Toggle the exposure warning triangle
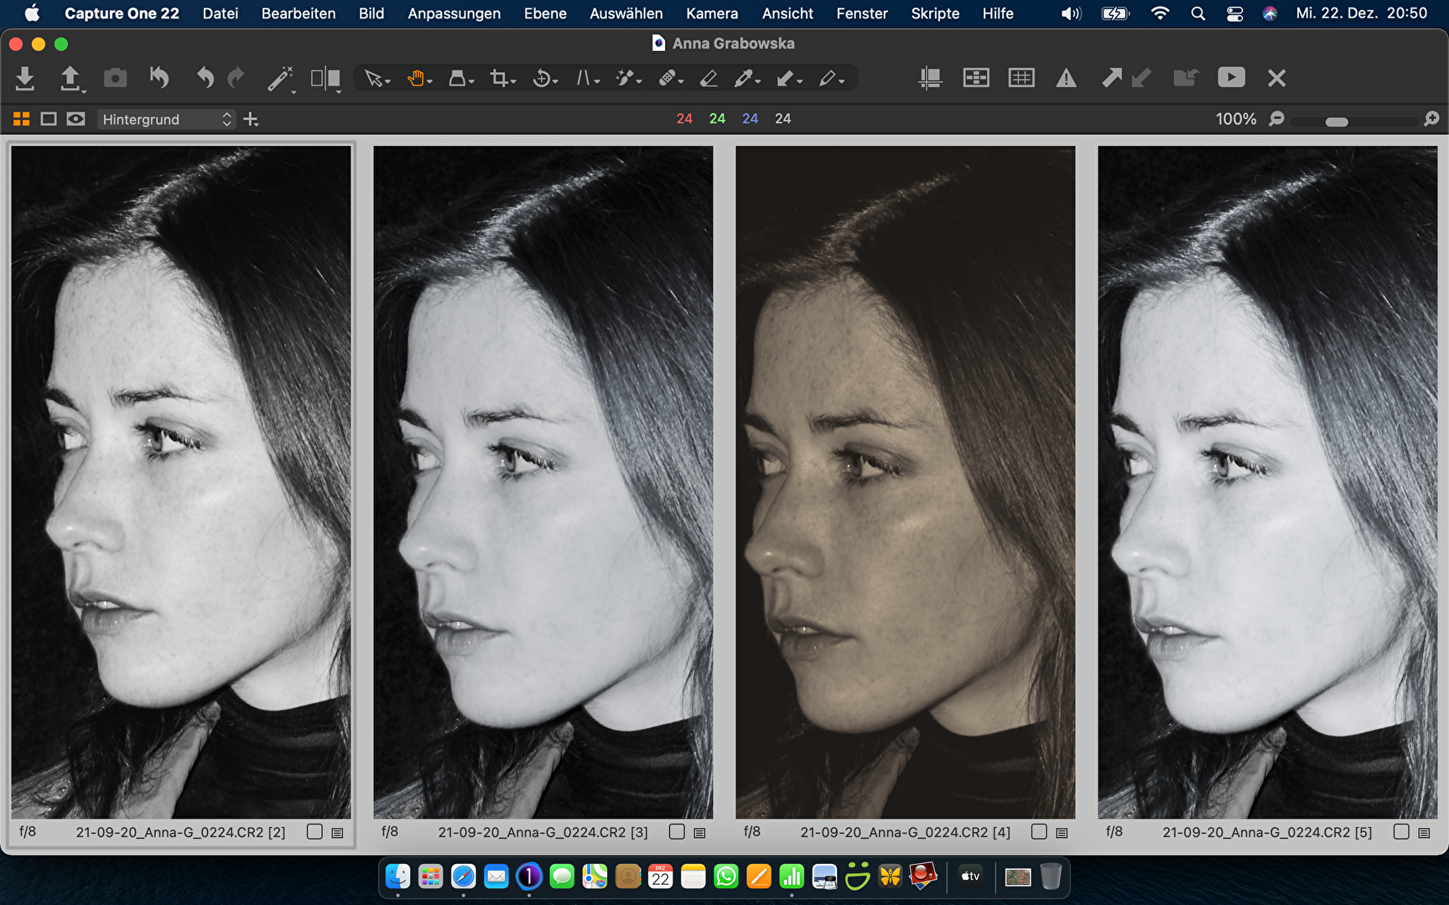This screenshot has width=1449, height=905. (1066, 79)
